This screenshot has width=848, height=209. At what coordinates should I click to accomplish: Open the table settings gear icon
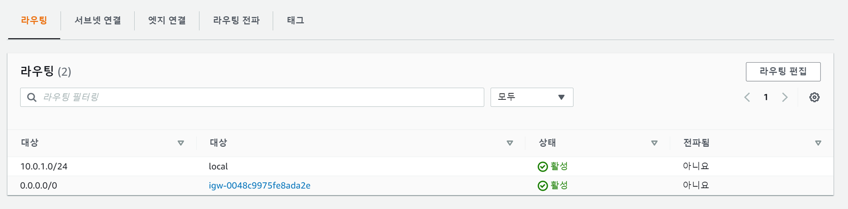[x=814, y=97]
